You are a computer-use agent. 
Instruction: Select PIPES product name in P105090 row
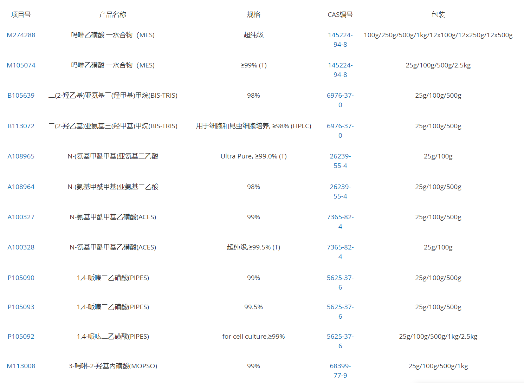[113, 278]
